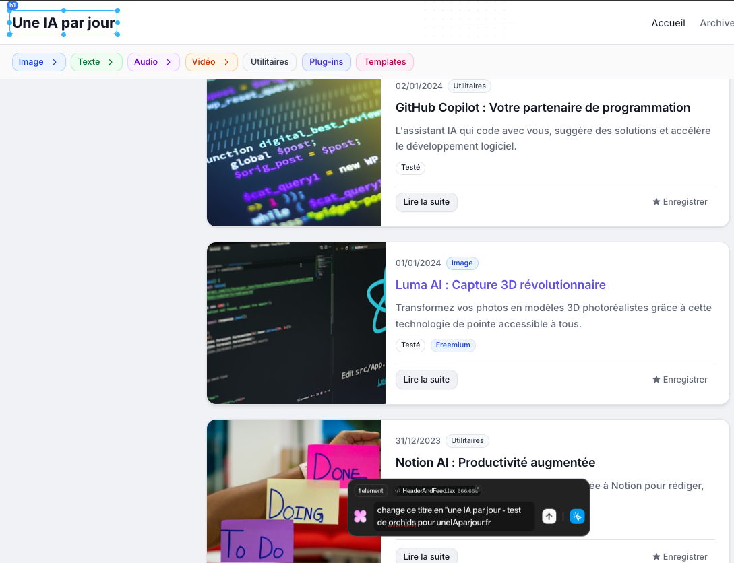Open the Accueil navigation link
Viewport: 734px width, 563px height.
(x=668, y=23)
